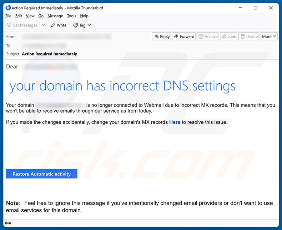Click the Restore Automatic activity button
The height and width of the screenshot is (230, 282).
(41, 174)
